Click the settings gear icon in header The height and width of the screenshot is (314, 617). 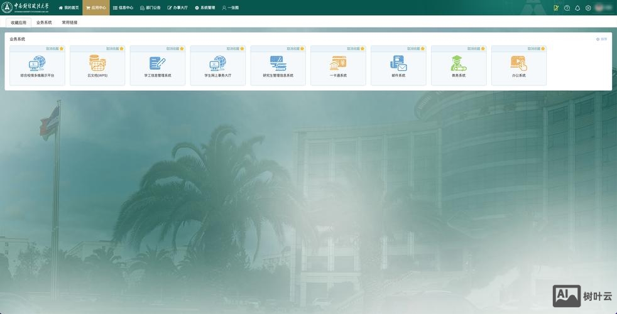(588, 8)
